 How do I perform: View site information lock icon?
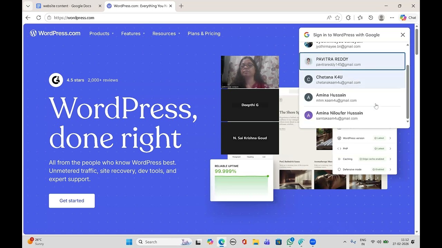point(49,18)
